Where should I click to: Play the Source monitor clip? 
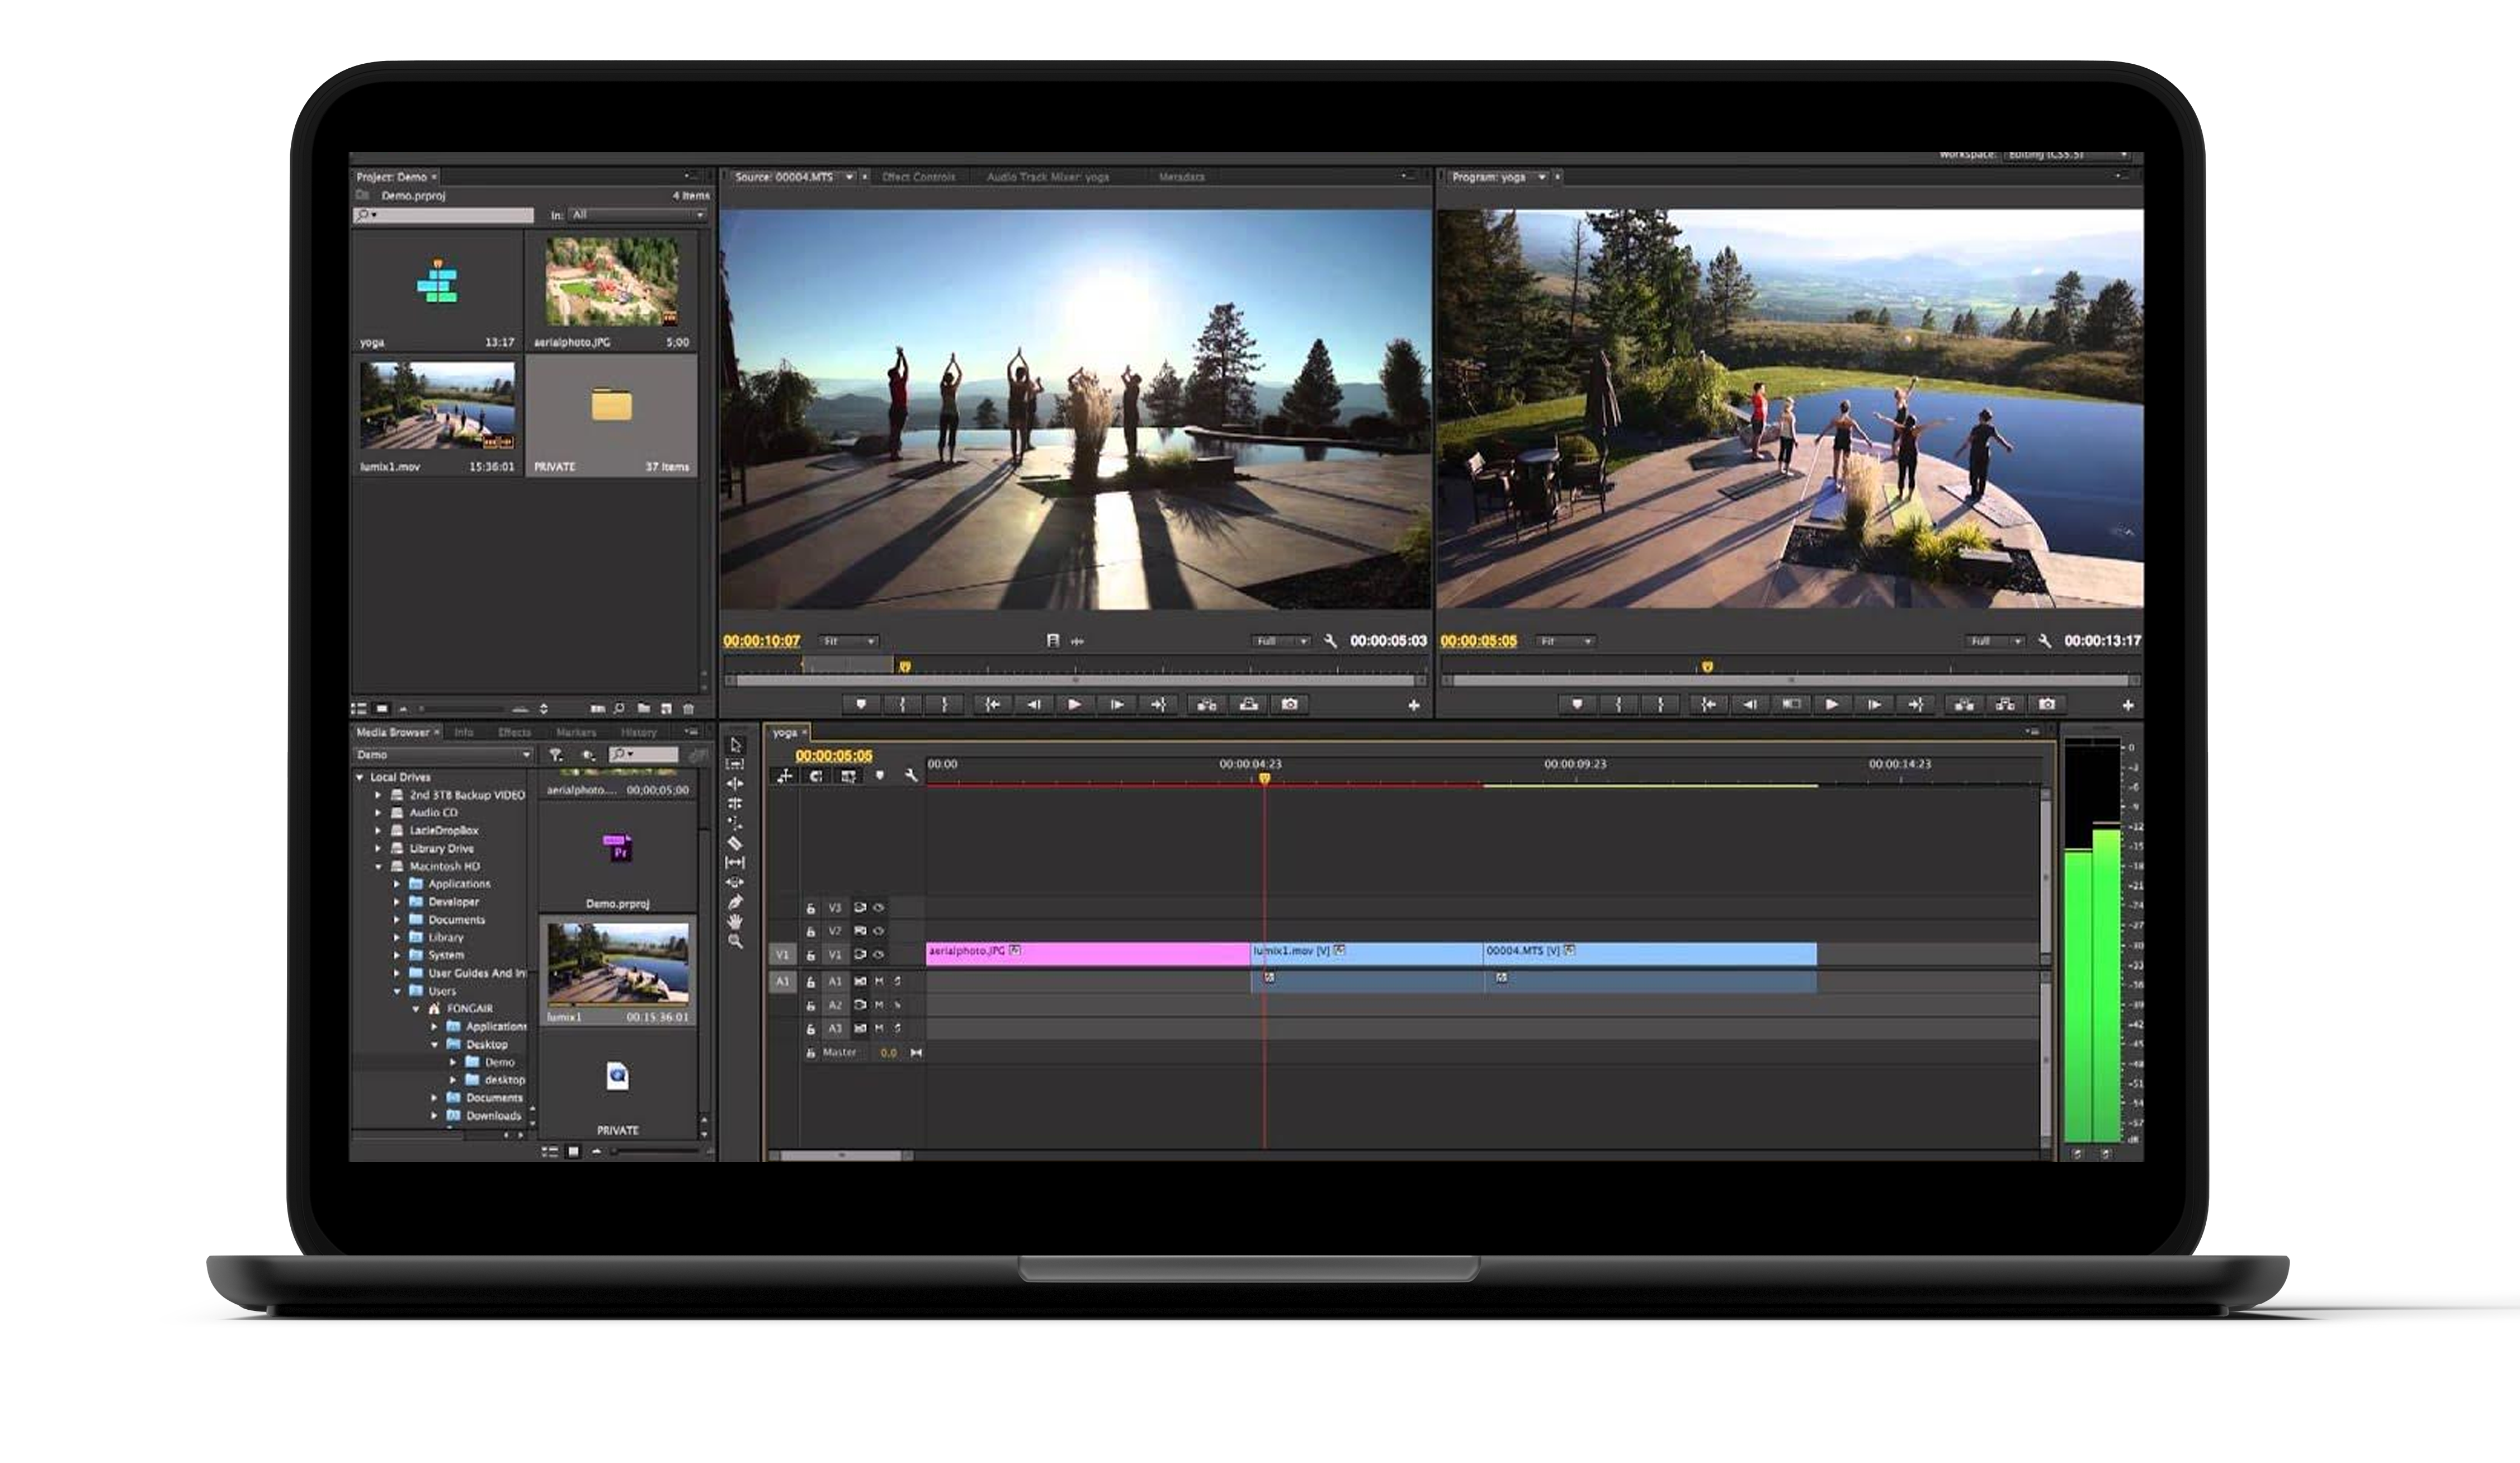[x=1074, y=705]
